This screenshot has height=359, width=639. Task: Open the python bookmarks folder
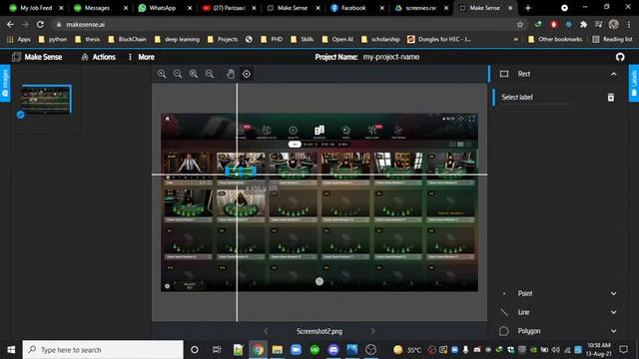(53, 39)
